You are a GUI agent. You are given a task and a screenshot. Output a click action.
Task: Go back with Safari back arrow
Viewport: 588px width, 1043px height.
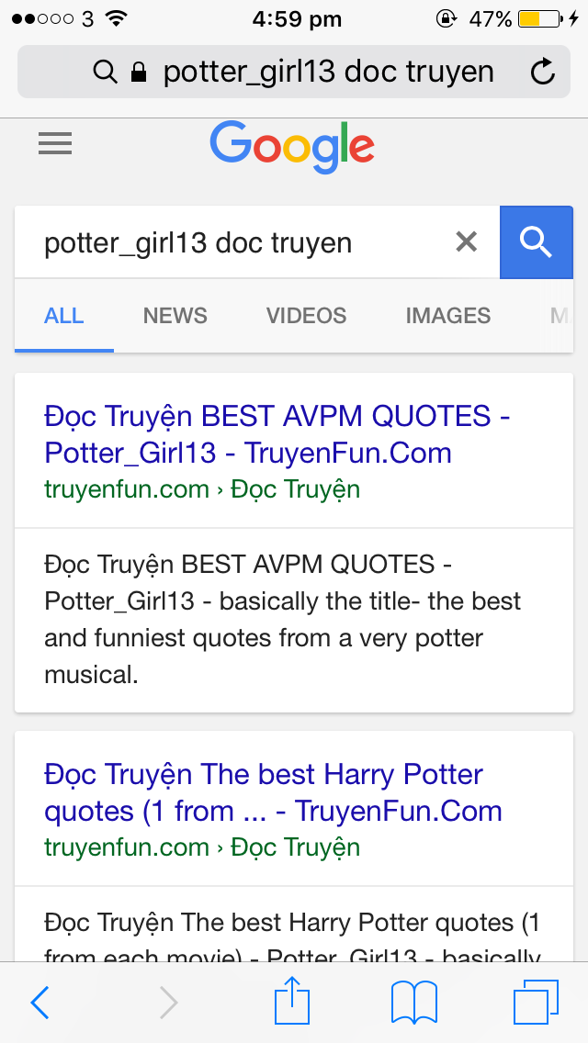click(x=40, y=1003)
